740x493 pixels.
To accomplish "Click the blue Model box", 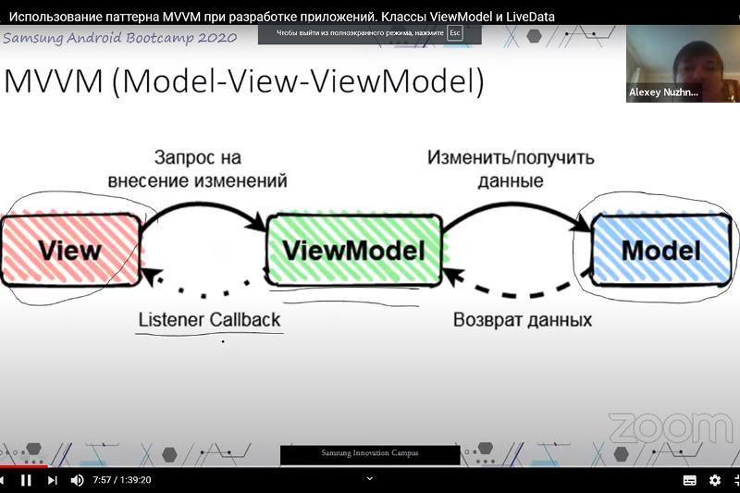I will coord(660,251).
